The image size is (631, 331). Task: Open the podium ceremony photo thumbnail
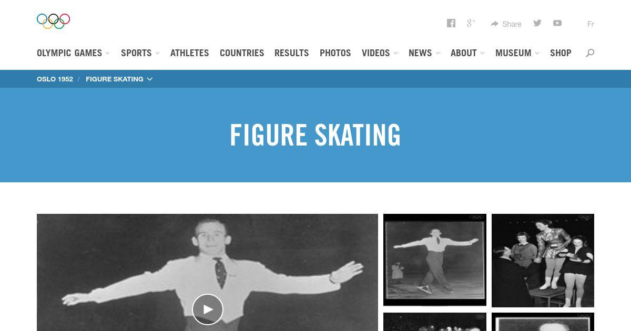tap(543, 261)
